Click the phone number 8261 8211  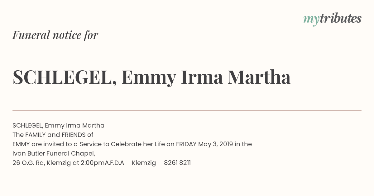tap(177, 163)
